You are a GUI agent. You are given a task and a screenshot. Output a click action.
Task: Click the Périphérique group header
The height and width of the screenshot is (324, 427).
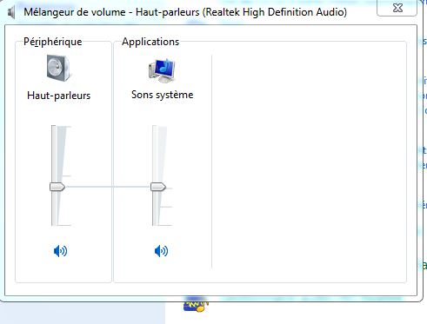[53, 42]
